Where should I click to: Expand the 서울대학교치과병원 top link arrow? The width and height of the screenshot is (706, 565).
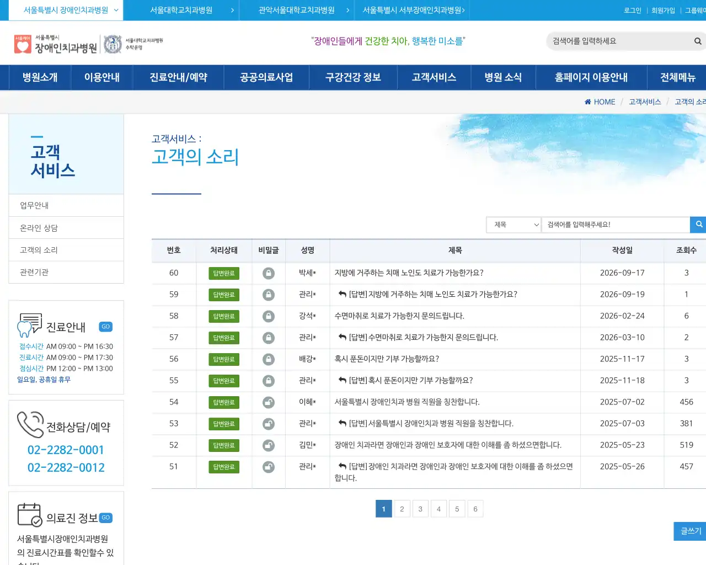click(x=232, y=10)
